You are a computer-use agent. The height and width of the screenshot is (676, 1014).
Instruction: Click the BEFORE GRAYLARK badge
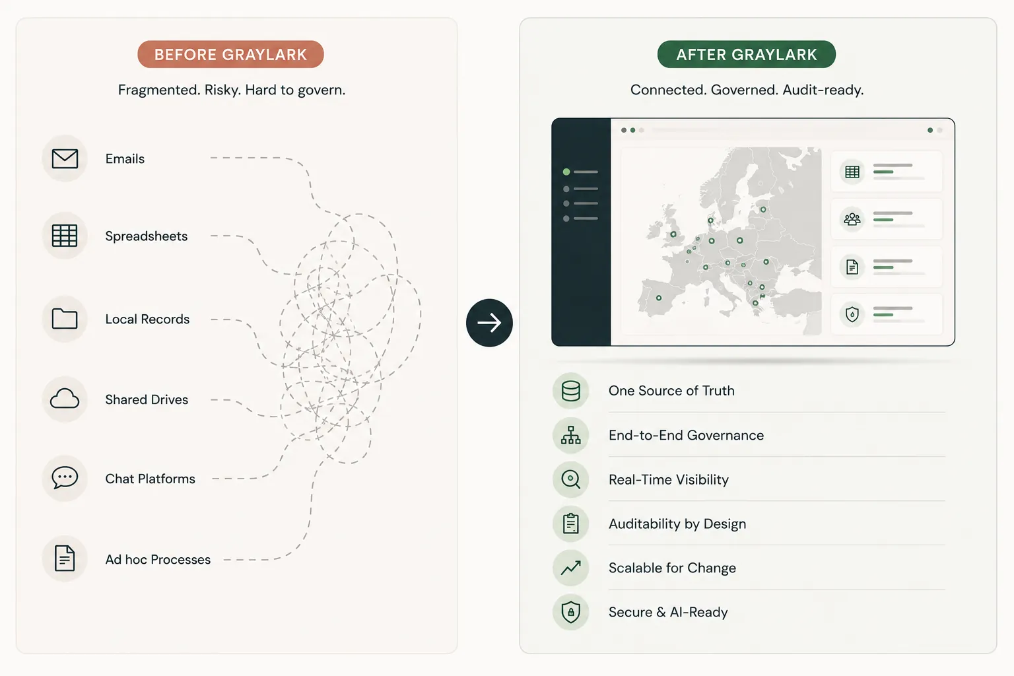tap(230, 54)
